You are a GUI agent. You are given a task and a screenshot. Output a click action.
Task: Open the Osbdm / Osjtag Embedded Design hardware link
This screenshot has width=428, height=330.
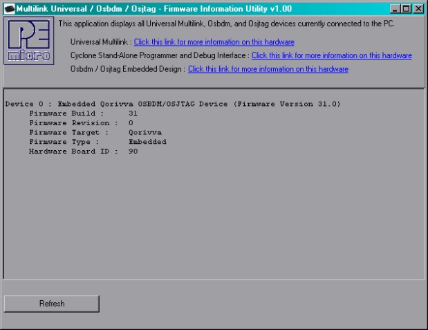268,69
